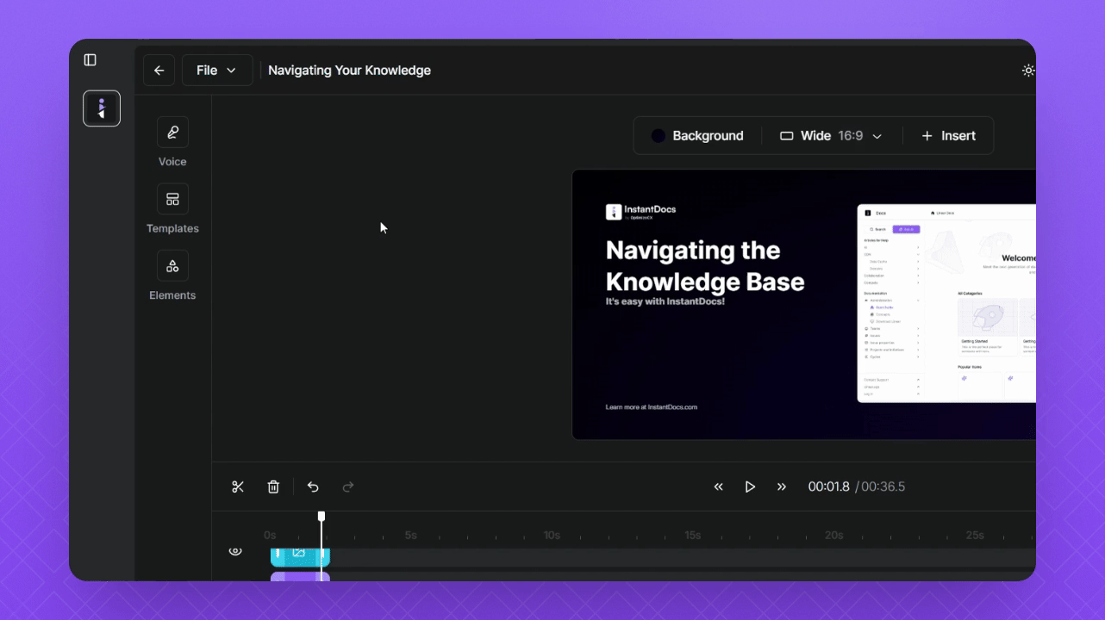
Task: Skip forward with the fast-forward button
Action: coord(782,487)
